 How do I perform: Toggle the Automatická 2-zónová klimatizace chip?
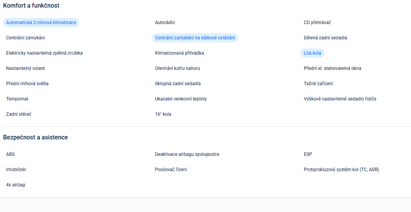pyautogui.click(x=41, y=23)
